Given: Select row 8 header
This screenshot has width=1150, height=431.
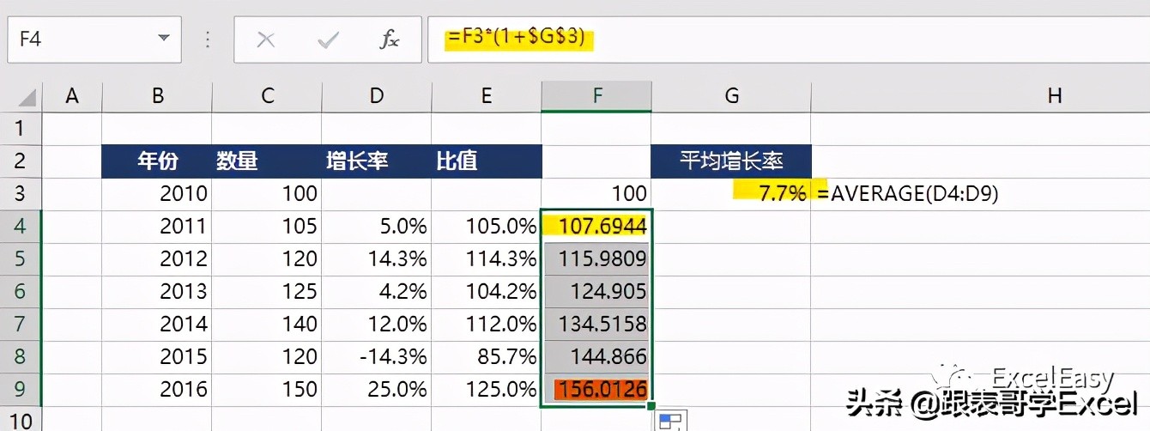Looking at the screenshot, I should [x=21, y=356].
